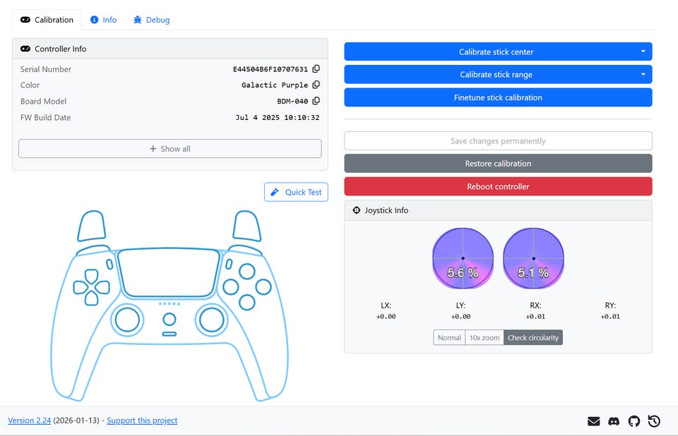Copy the BDM-040 board model value

pos(316,101)
